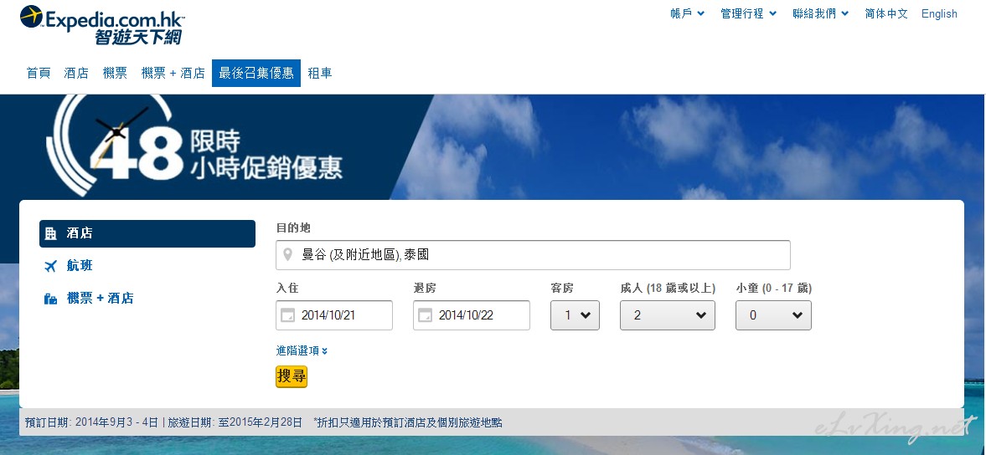Click the yellow 搜尋 search button
Viewport: 986px width, 455px height.
click(x=292, y=376)
